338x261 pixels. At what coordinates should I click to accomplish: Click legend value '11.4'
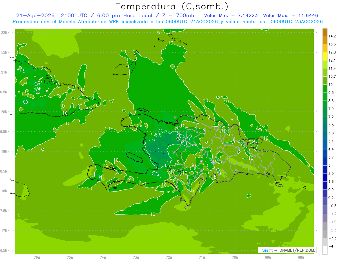tap(332, 68)
